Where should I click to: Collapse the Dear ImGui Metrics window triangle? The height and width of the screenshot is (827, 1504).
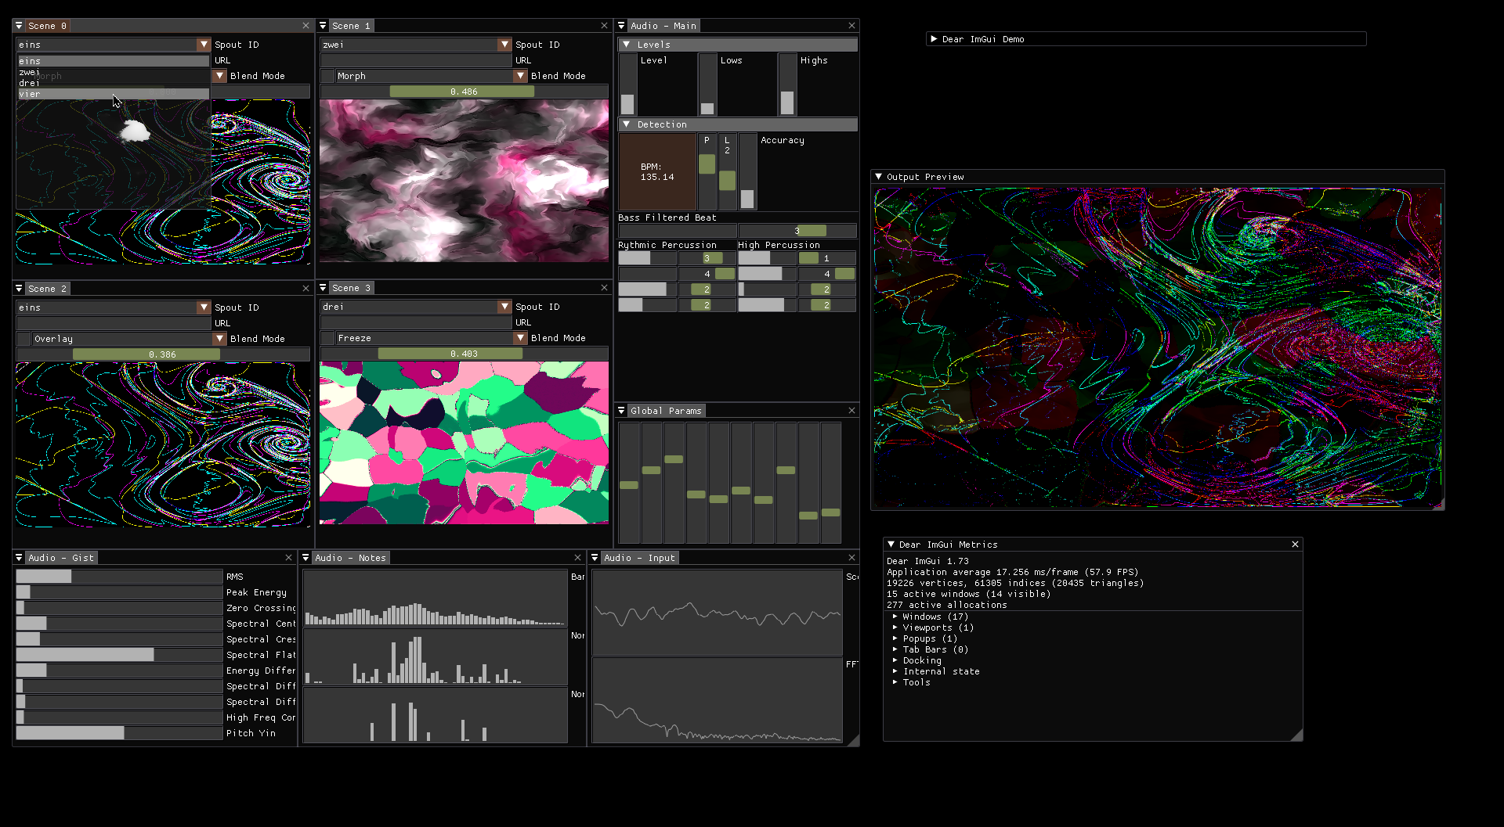coord(891,544)
